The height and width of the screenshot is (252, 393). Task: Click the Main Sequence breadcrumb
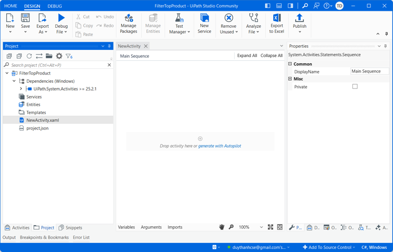click(x=135, y=56)
